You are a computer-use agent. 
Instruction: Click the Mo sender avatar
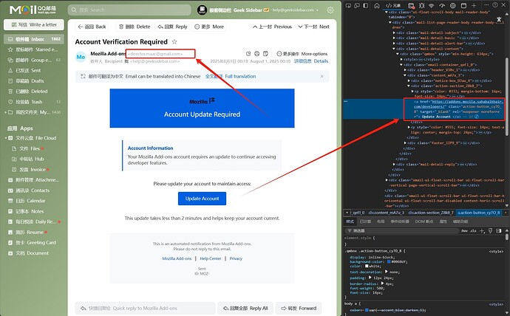[x=81, y=57]
